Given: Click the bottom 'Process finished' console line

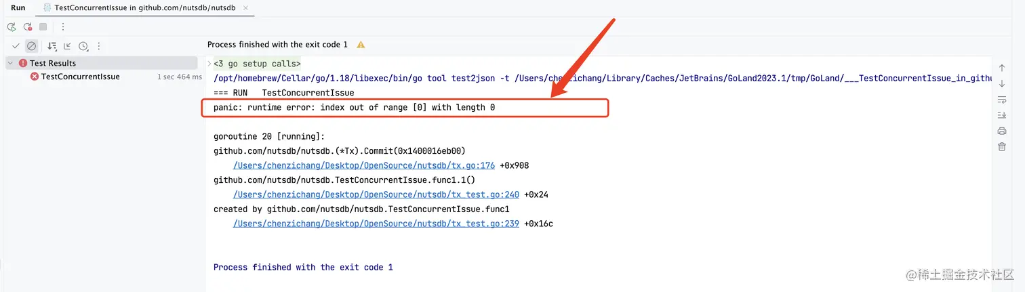Looking at the screenshot, I should [x=303, y=268].
